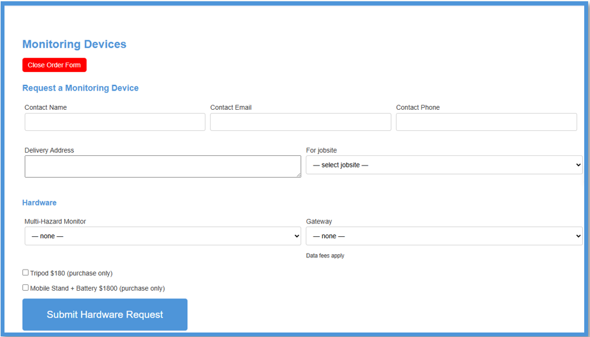Click the Hardware section heading
Screen dimensions: 590x337
40,203
